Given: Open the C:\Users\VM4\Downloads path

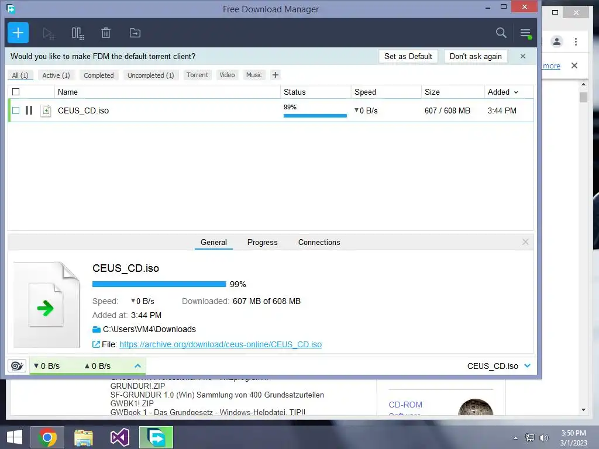Looking at the screenshot, I should click(x=149, y=329).
